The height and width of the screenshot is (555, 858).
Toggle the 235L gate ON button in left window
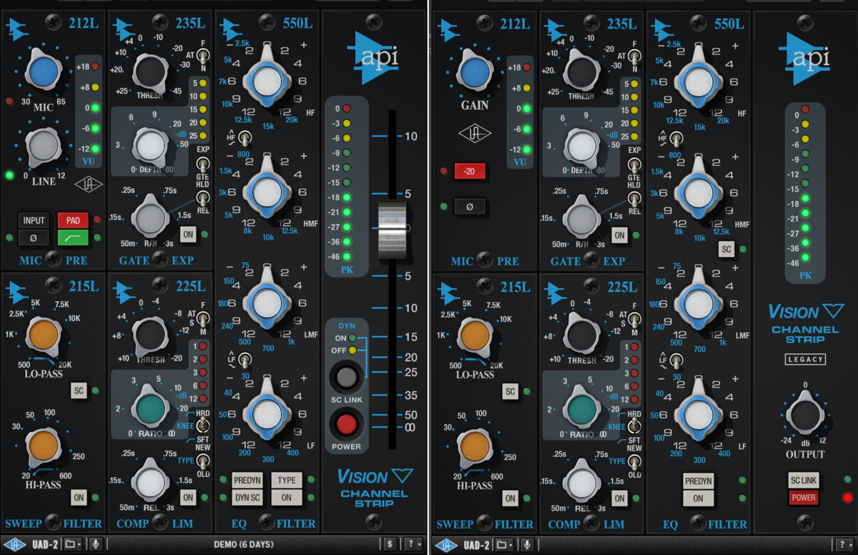click(188, 234)
